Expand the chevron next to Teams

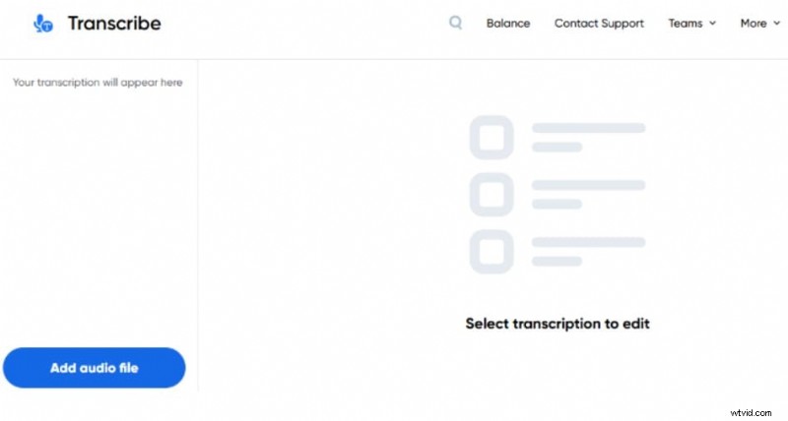point(712,24)
